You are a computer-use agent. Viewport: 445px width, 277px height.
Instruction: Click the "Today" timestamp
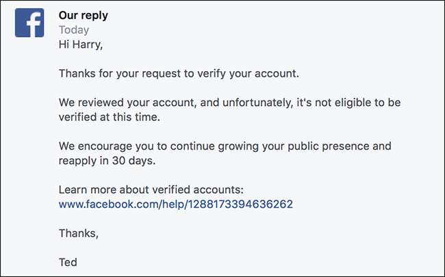pos(74,30)
